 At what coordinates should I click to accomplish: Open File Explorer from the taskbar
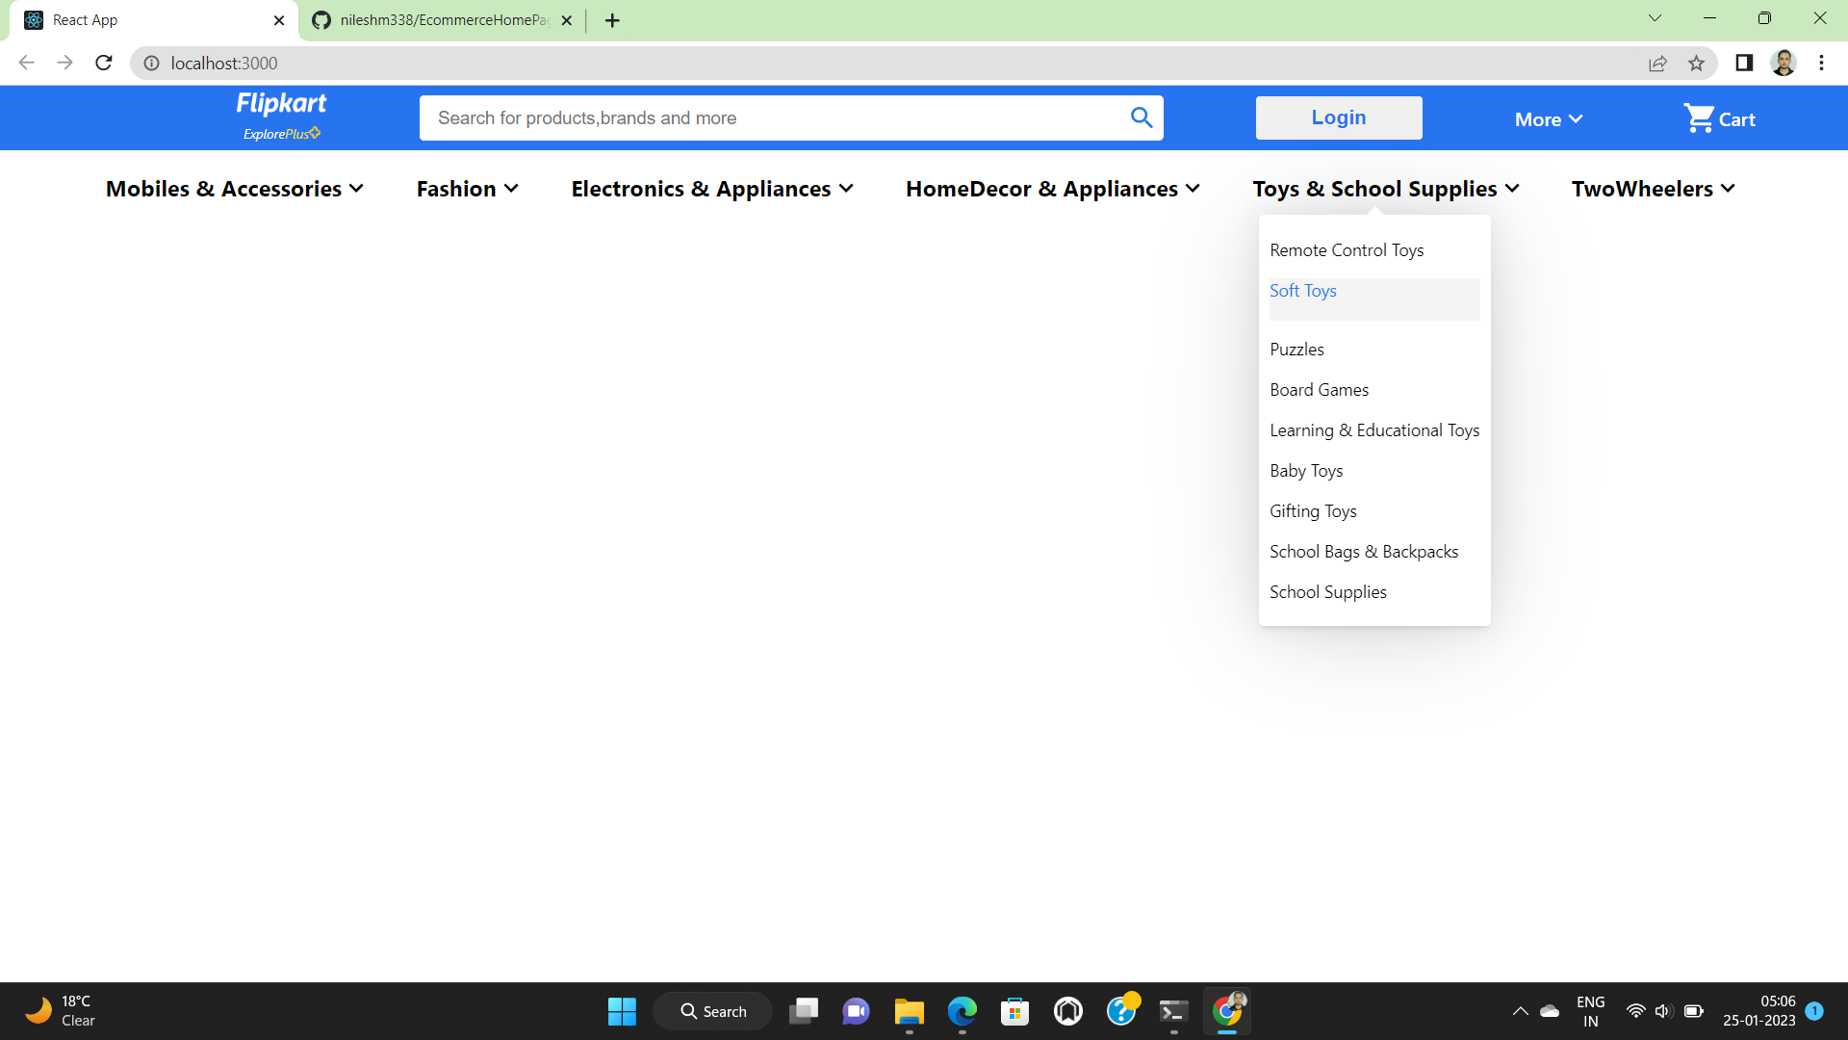point(908,1011)
